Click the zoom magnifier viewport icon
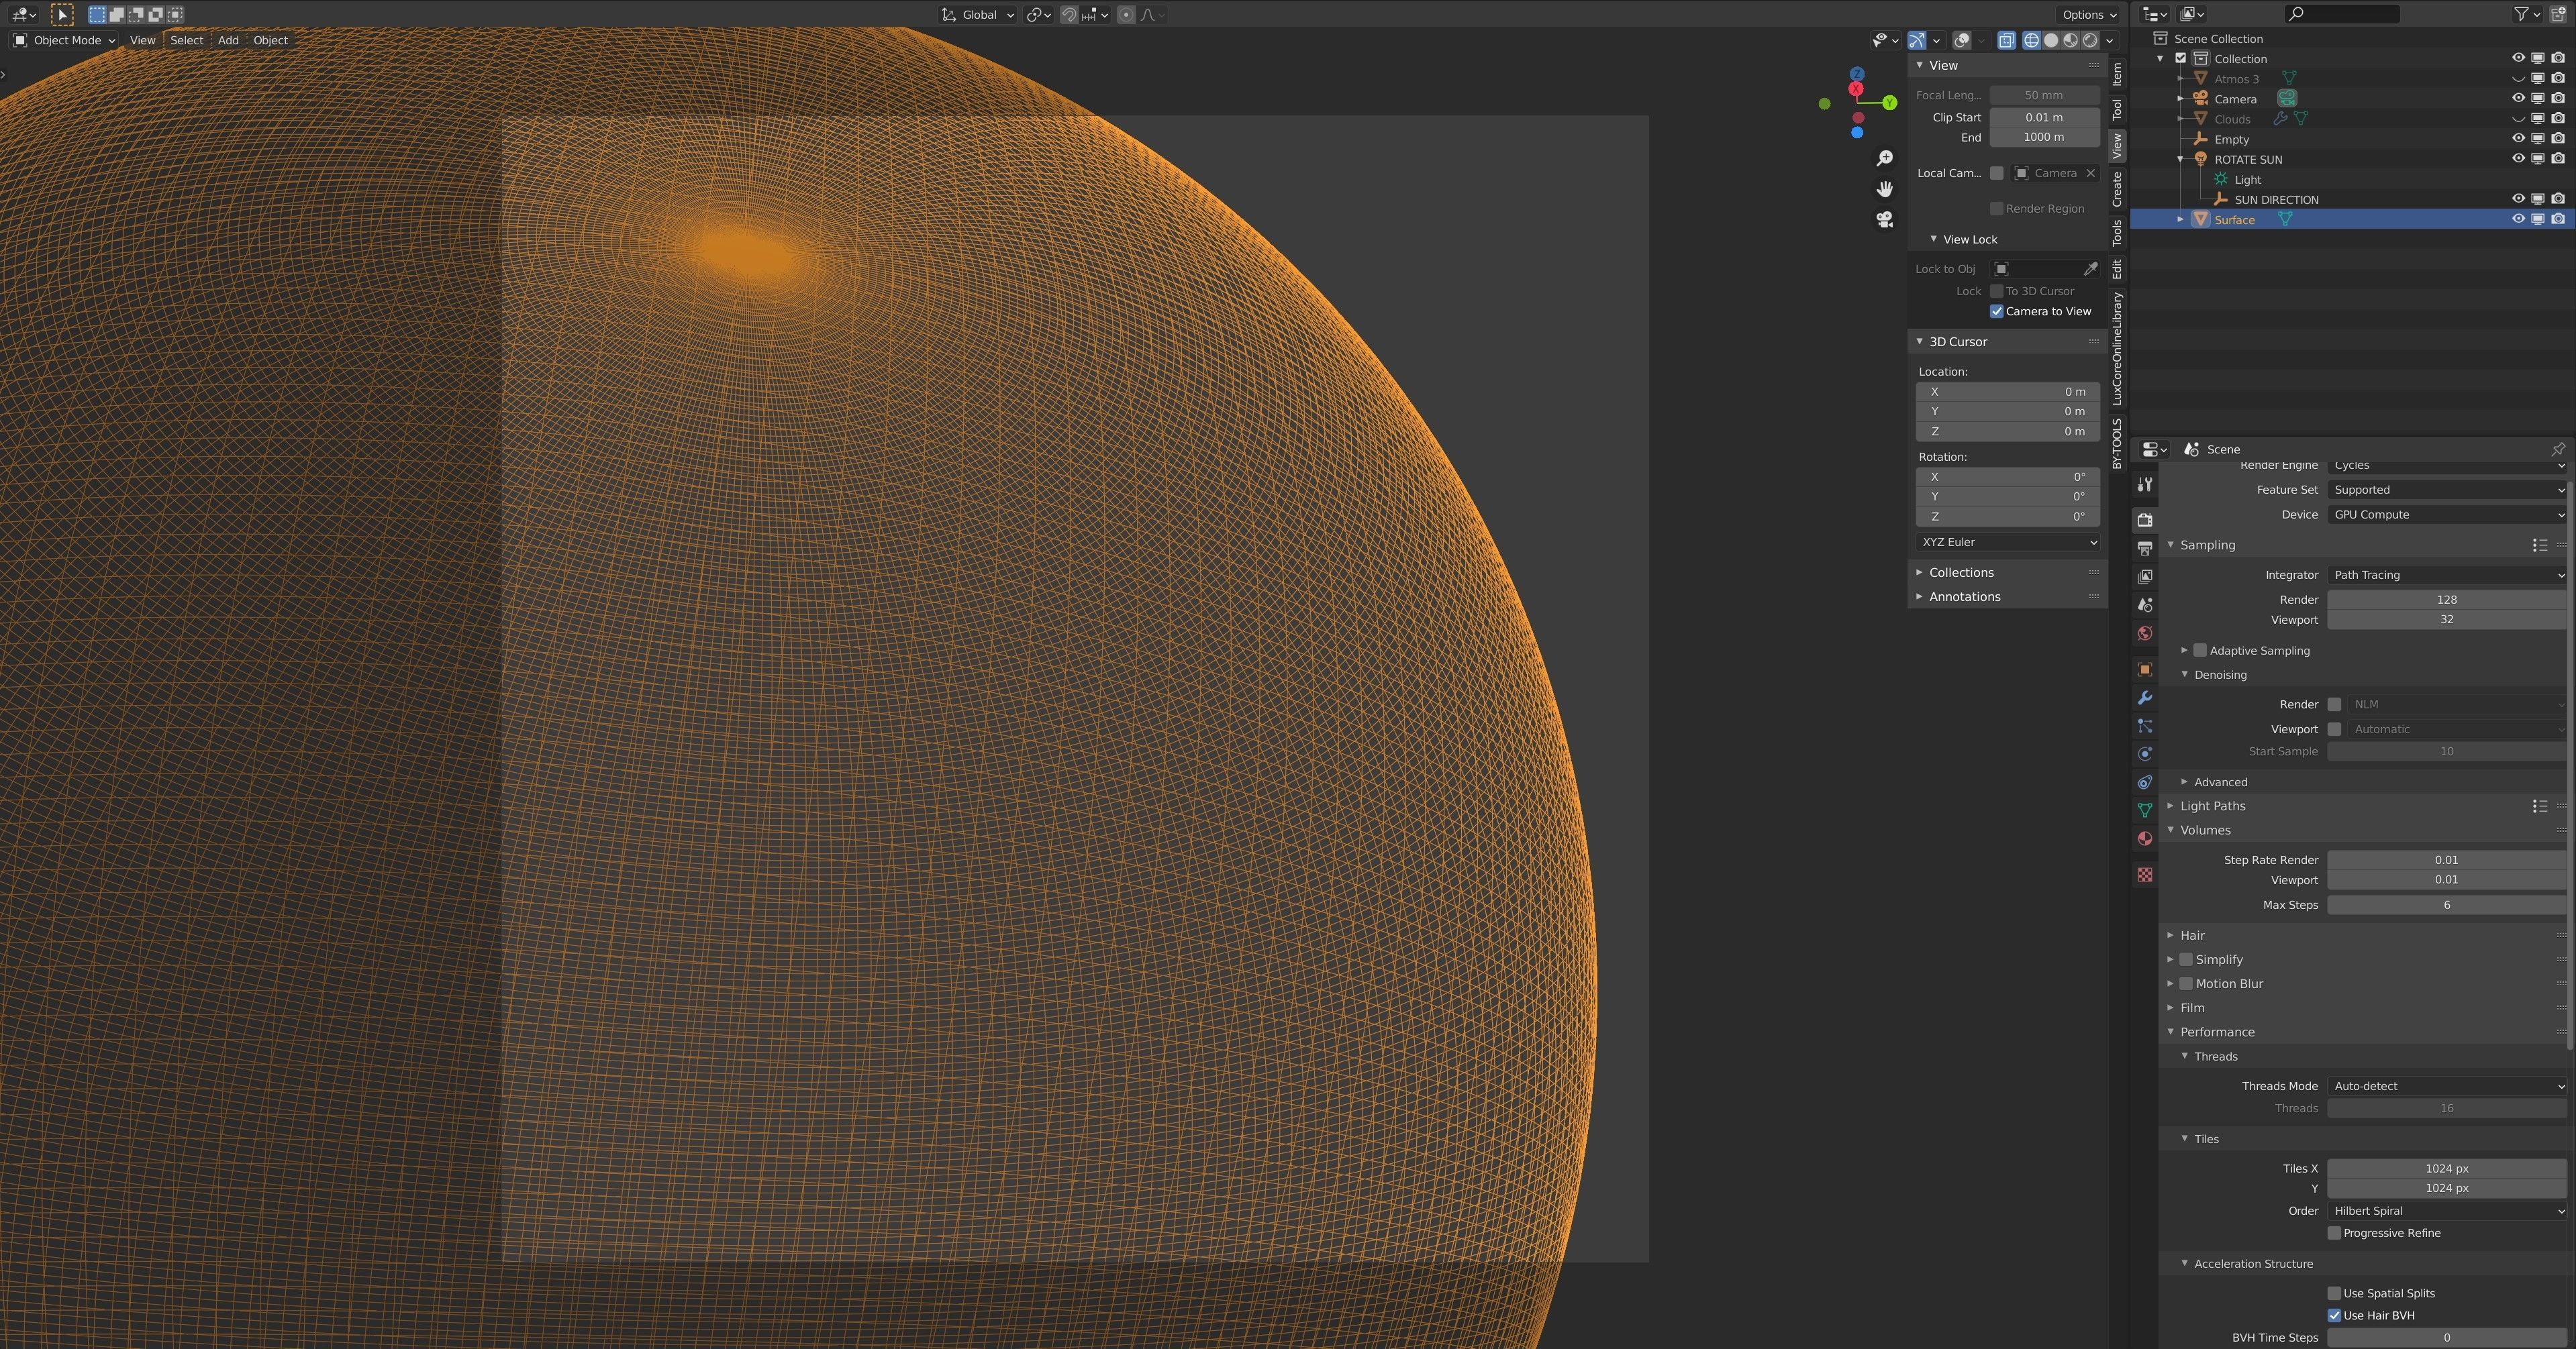2576x1349 pixels. tap(1885, 159)
